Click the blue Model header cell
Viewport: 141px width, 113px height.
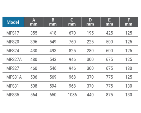tap(13, 22)
